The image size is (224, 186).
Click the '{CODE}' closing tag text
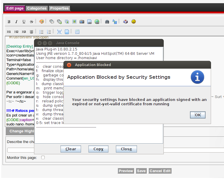pos(13,83)
